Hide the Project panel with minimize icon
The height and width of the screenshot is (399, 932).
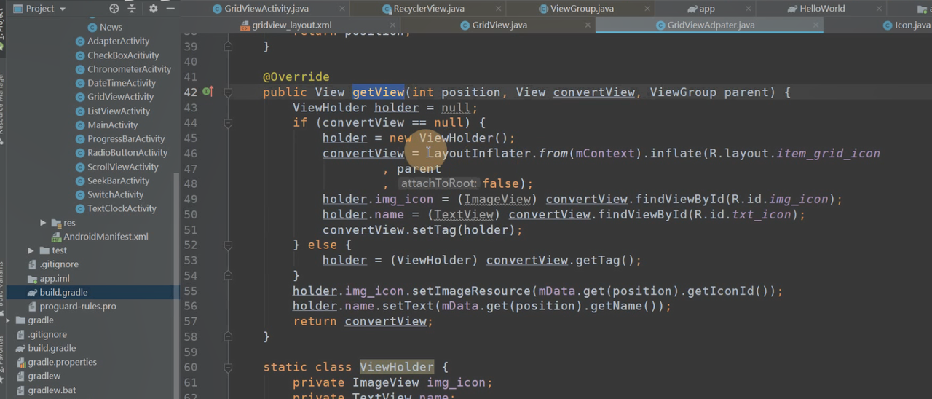click(x=170, y=9)
